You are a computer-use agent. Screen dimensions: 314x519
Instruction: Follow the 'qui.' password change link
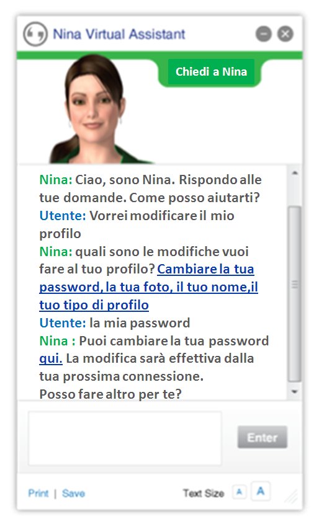click(x=51, y=358)
